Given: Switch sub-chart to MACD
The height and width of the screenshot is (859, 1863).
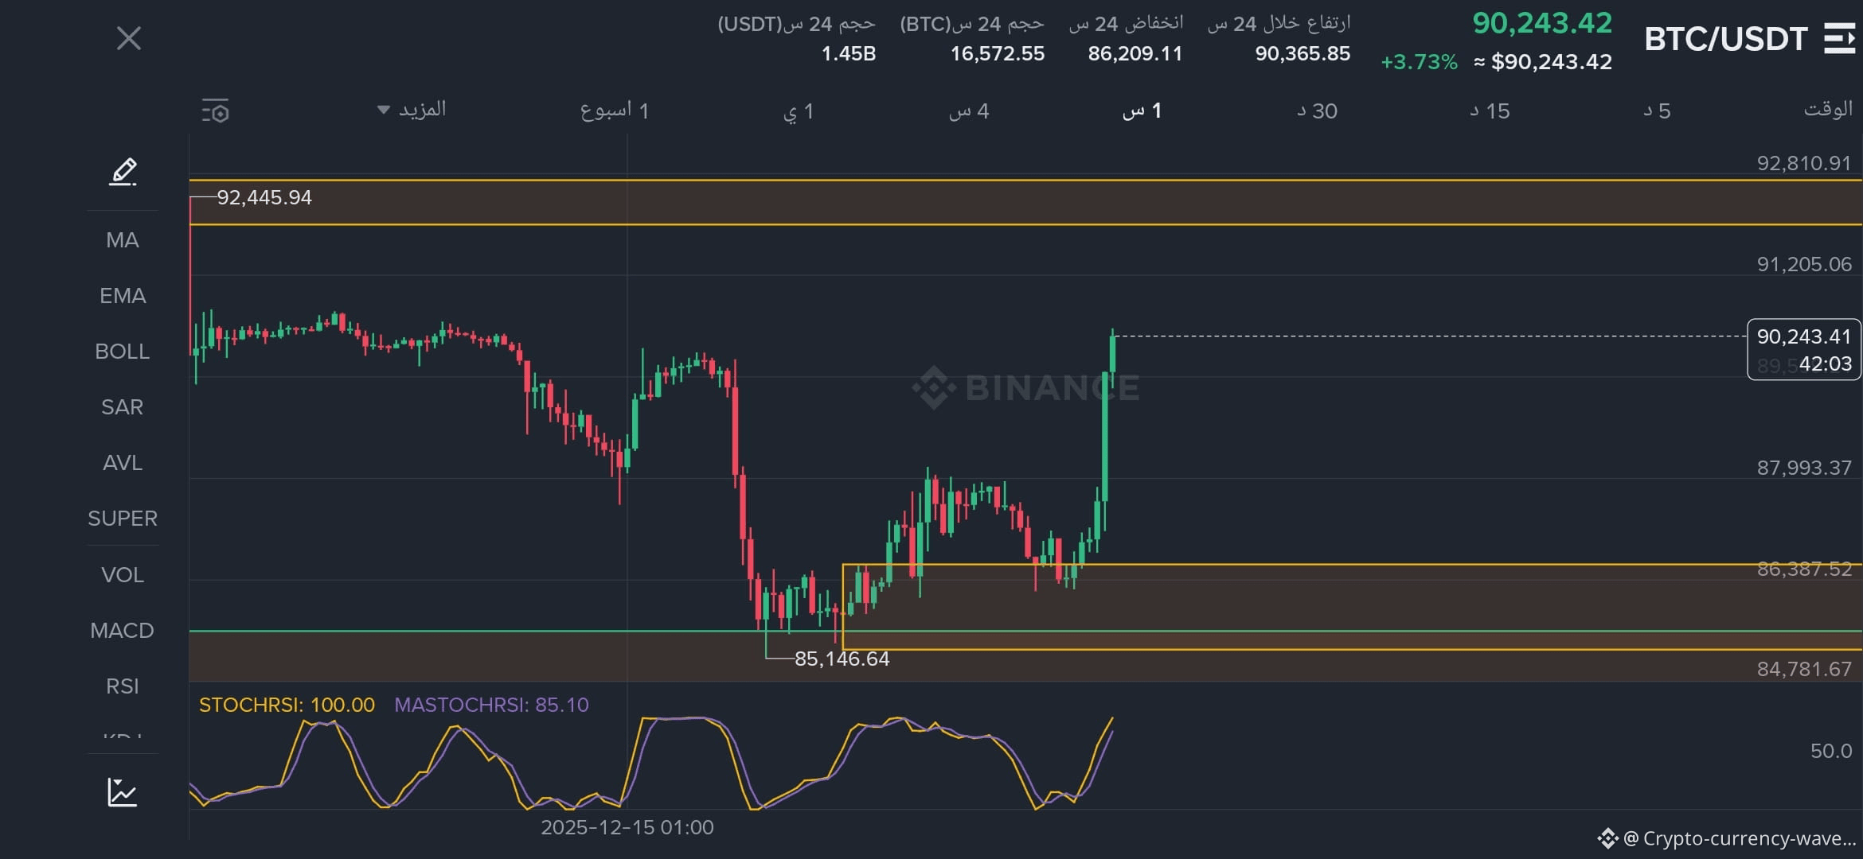Looking at the screenshot, I should click(x=123, y=631).
